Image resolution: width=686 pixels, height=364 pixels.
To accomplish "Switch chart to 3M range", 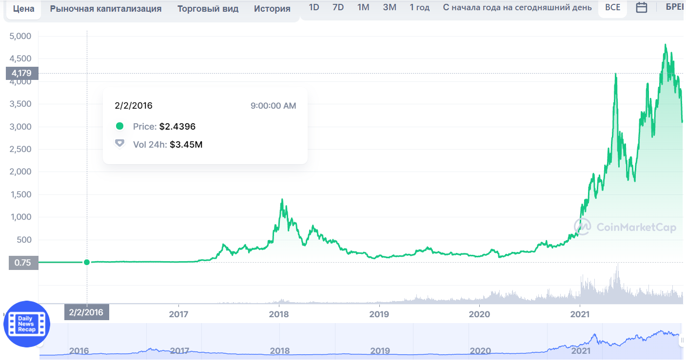I will click(390, 8).
